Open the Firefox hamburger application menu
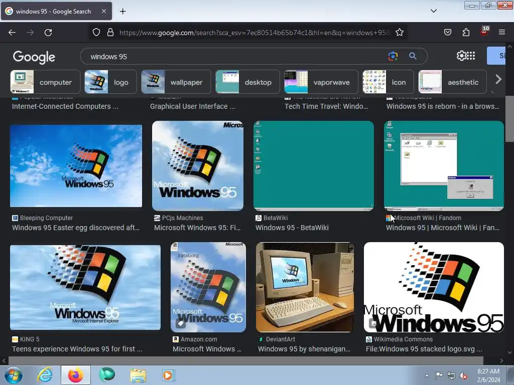 (502, 32)
